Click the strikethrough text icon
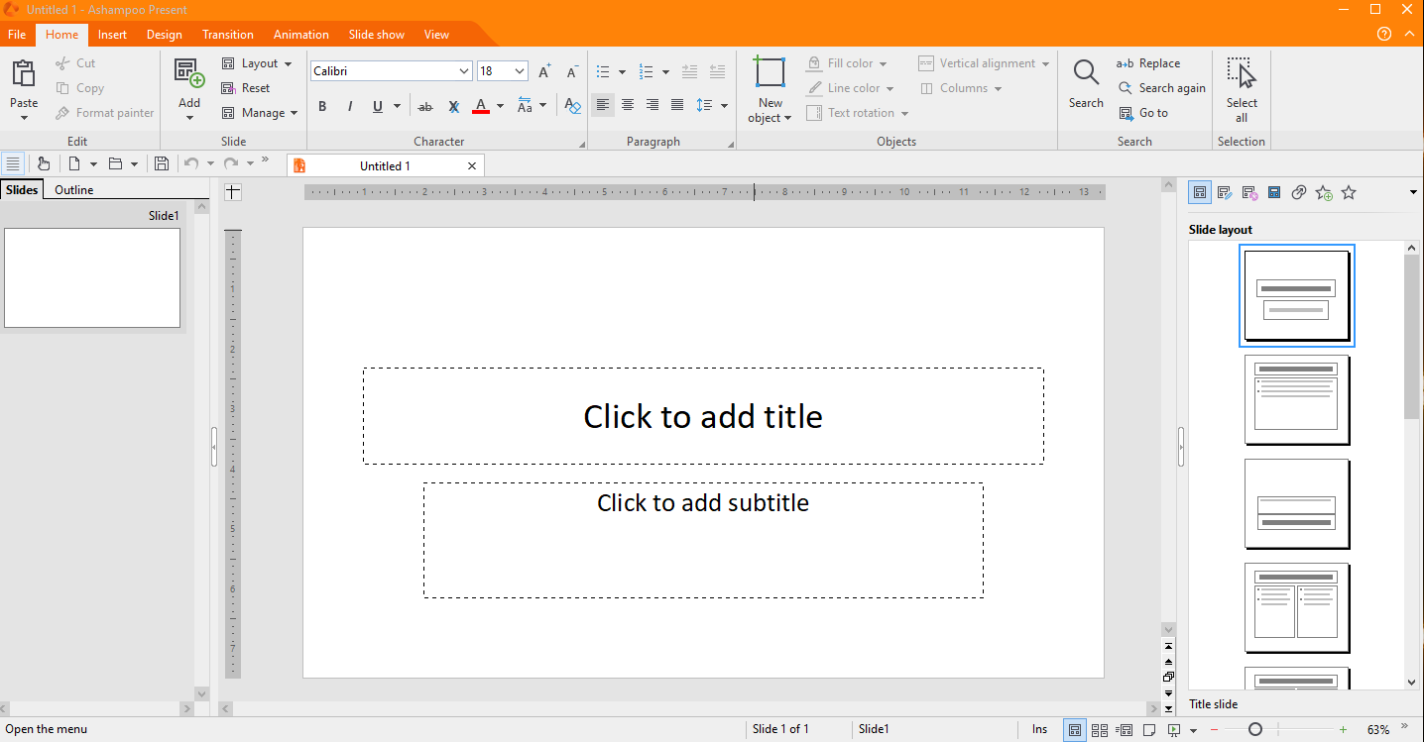The width and height of the screenshot is (1424, 742). pyautogui.click(x=425, y=106)
